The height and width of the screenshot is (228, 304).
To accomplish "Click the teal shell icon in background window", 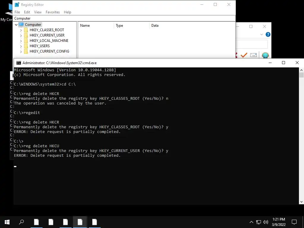I will pyautogui.click(x=265, y=55).
